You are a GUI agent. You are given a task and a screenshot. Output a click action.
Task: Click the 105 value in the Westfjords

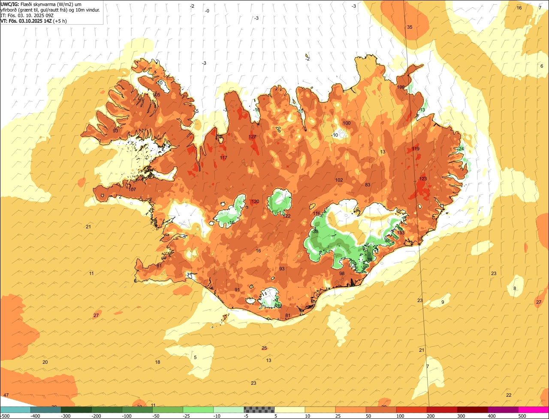pyautogui.click(x=156, y=95)
